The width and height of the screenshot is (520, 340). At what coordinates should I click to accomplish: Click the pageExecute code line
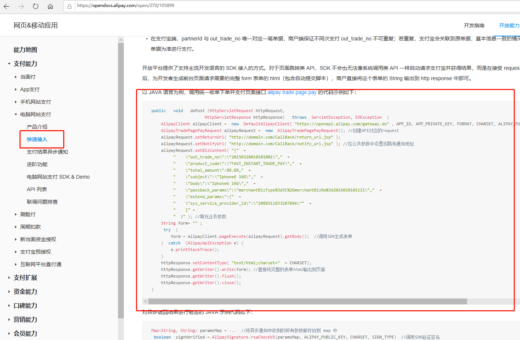click(261, 236)
